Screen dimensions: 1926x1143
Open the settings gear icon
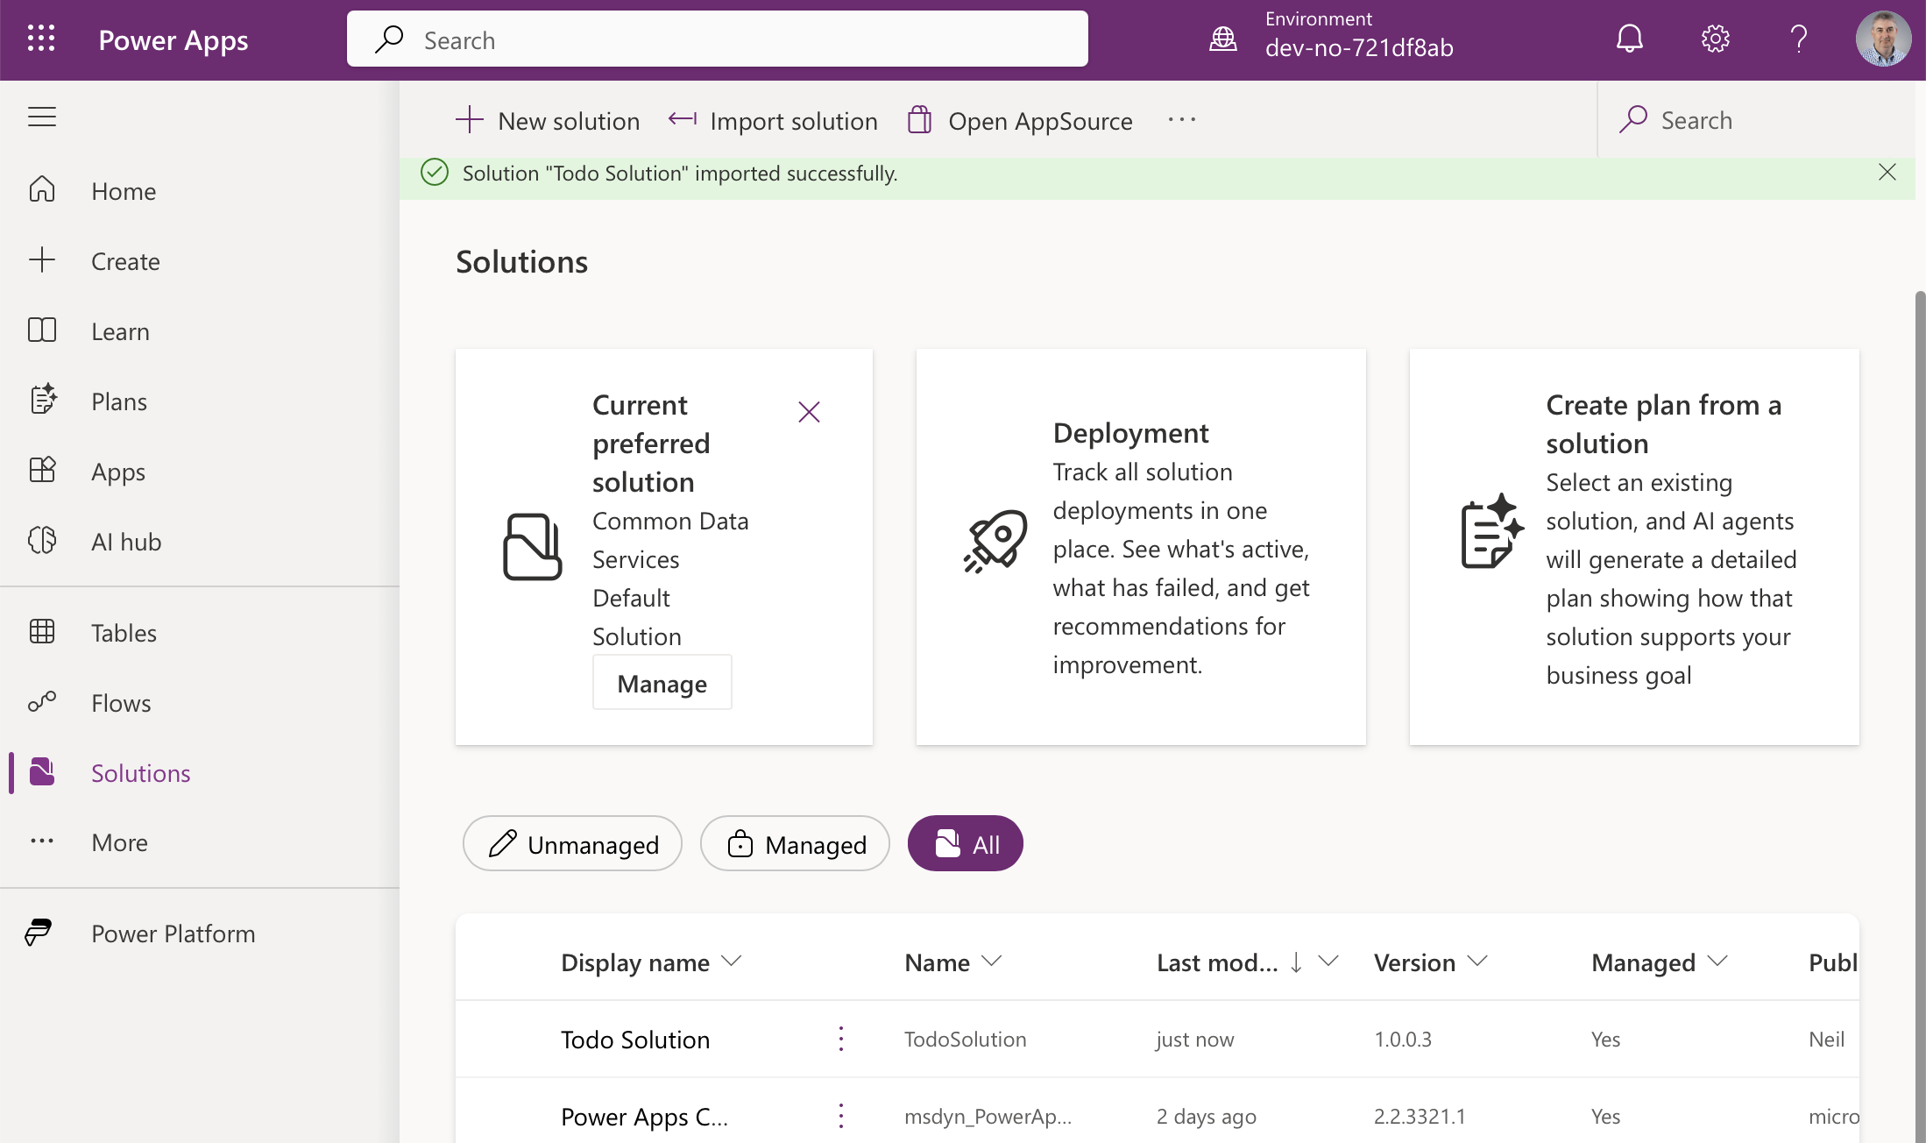click(1715, 39)
